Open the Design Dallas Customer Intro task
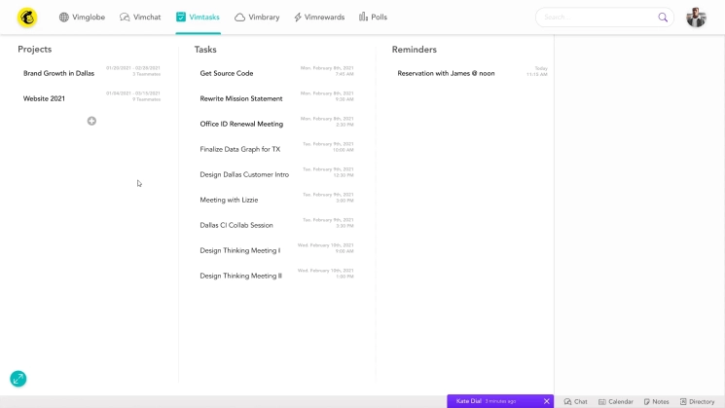Screen dimensions: 725x408 click(x=244, y=174)
